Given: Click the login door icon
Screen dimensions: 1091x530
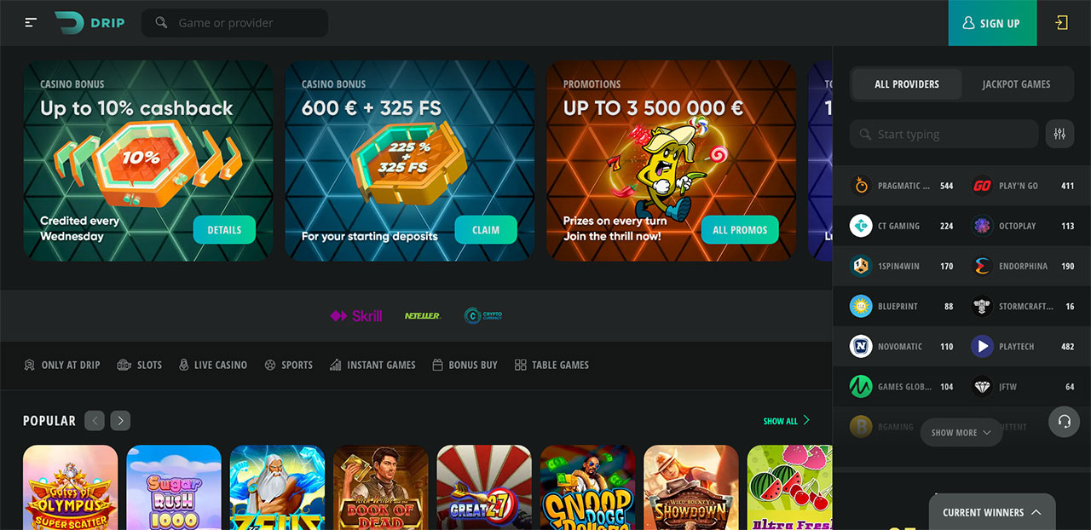Looking at the screenshot, I should pyautogui.click(x=1061, y=23).
